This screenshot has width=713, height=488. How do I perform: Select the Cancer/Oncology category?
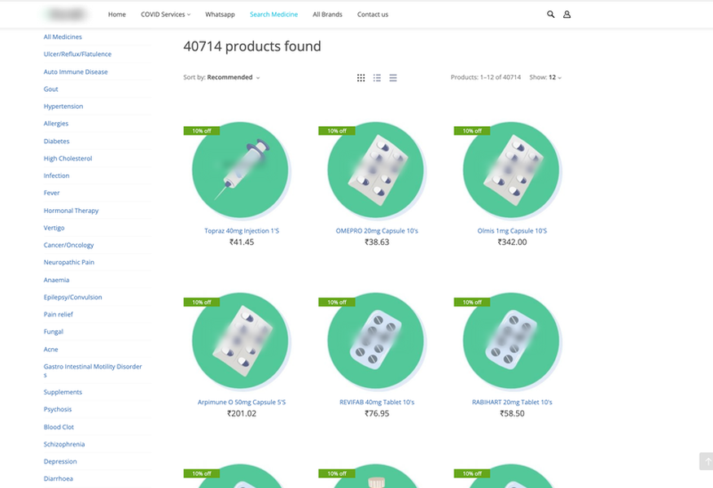[68, 246]
